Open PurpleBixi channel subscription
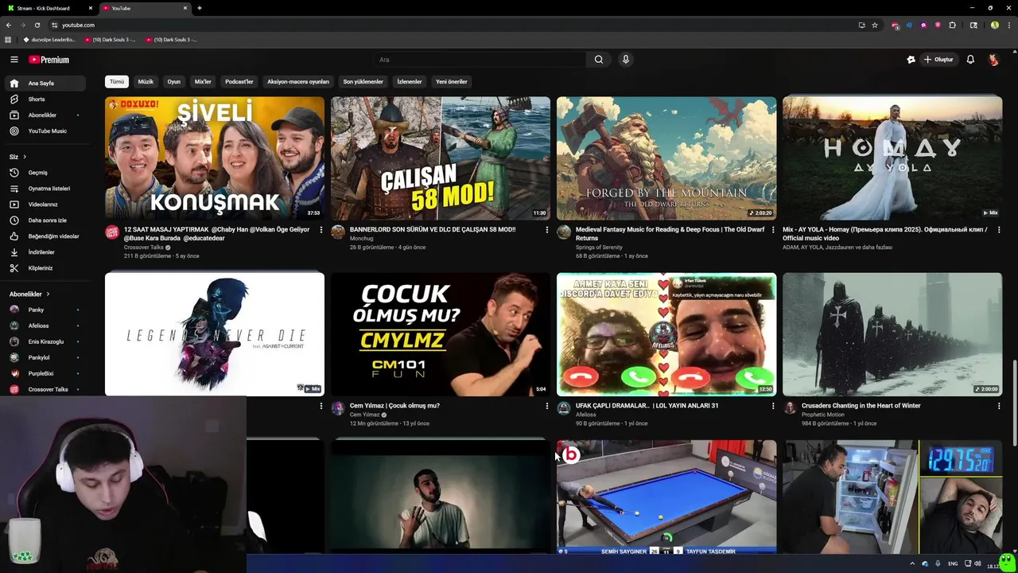Screen dimensions: 1018x573 (47, 373)
